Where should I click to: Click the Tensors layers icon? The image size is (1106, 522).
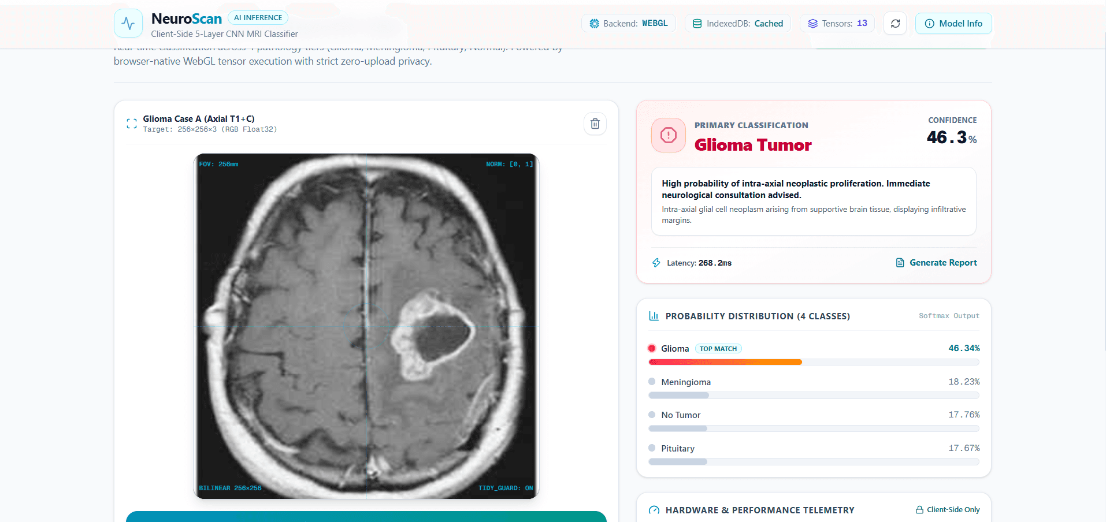(x=812, y=24)
